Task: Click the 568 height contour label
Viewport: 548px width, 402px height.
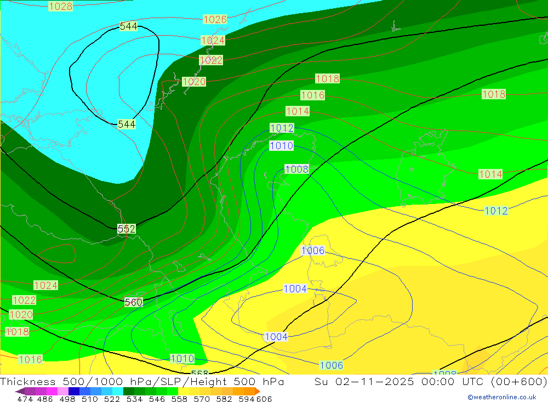Action: coord(199,373)
